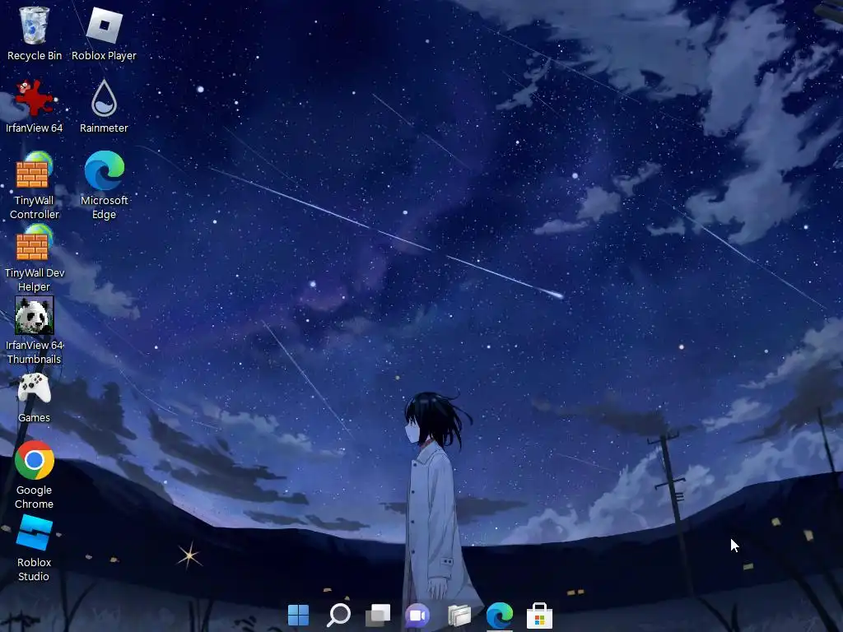Viewport: 843px width, 632px height.
Task: Open the Recycle Bin desktop icon
Action: tap(35, 33)
